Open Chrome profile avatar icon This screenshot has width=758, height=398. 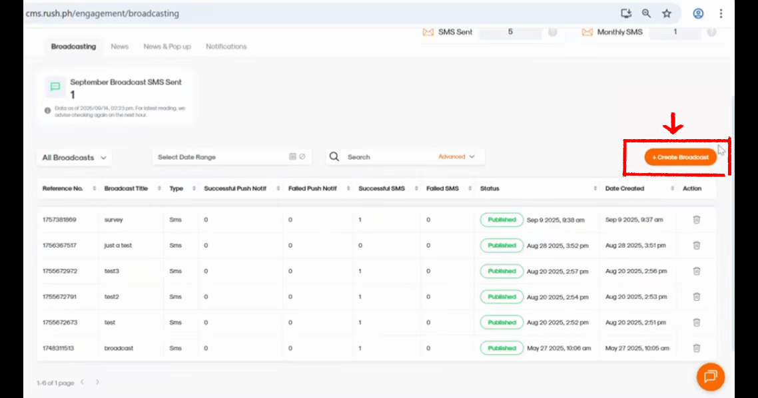click(x=698, y=13)
